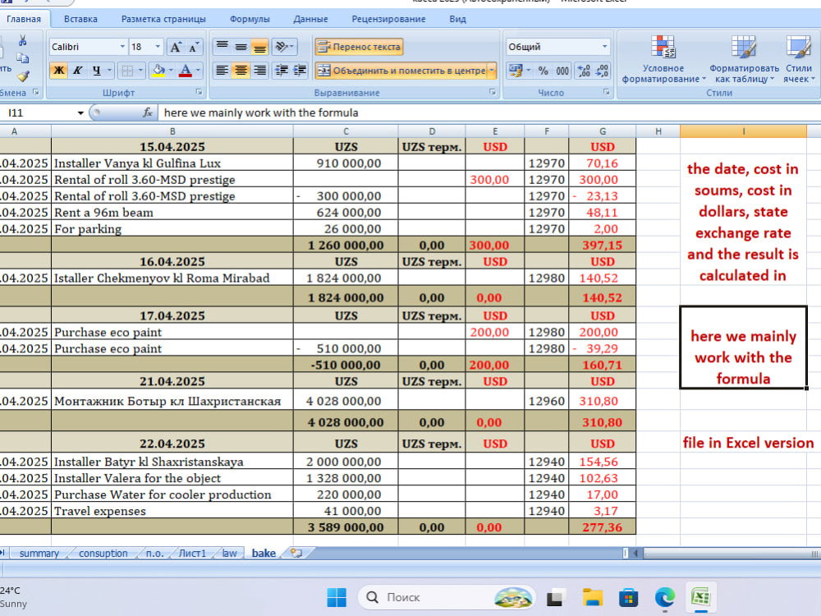
Task: Open Стили ячеек gallery
Action: (x=799, y=59)
